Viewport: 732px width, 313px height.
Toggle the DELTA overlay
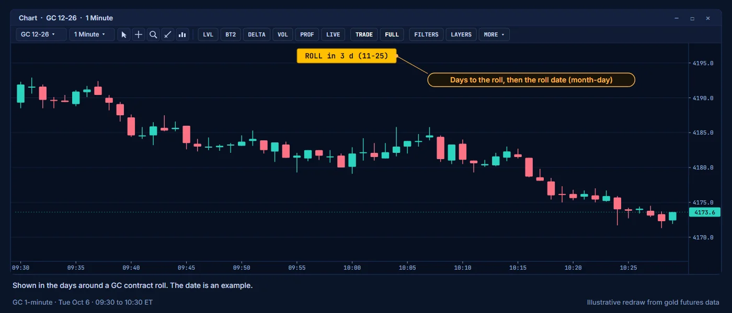256,34
